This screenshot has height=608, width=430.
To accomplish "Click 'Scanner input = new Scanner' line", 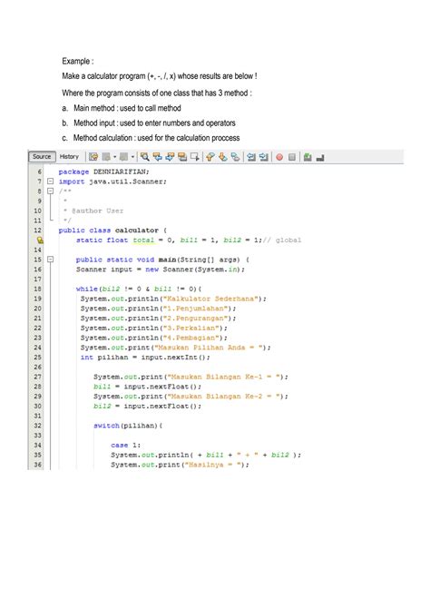I will tap(161, 270).
